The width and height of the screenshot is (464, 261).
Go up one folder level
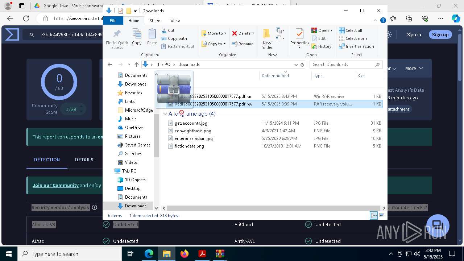pos(136,65)
